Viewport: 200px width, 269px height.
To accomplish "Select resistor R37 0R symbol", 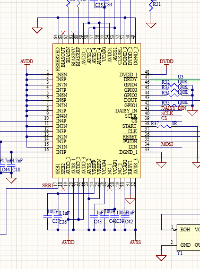I will [x=164, y=126].
